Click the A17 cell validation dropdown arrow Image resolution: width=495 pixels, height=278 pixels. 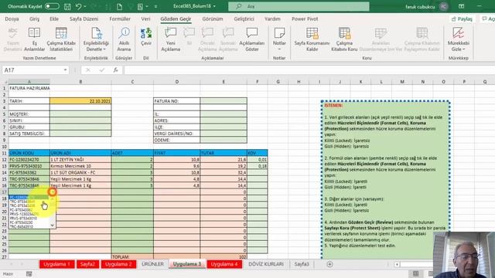53,192
